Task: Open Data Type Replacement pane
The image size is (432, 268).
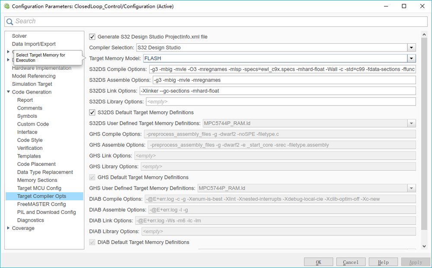Action: [45, 172]
